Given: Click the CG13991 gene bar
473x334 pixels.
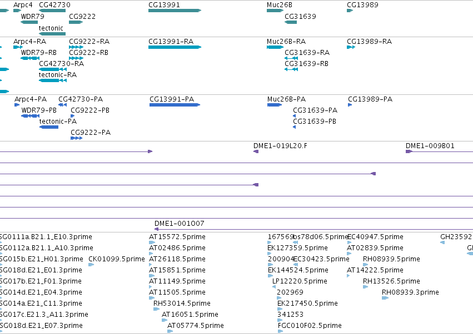Looking at the screenshot, I should 175,11.
